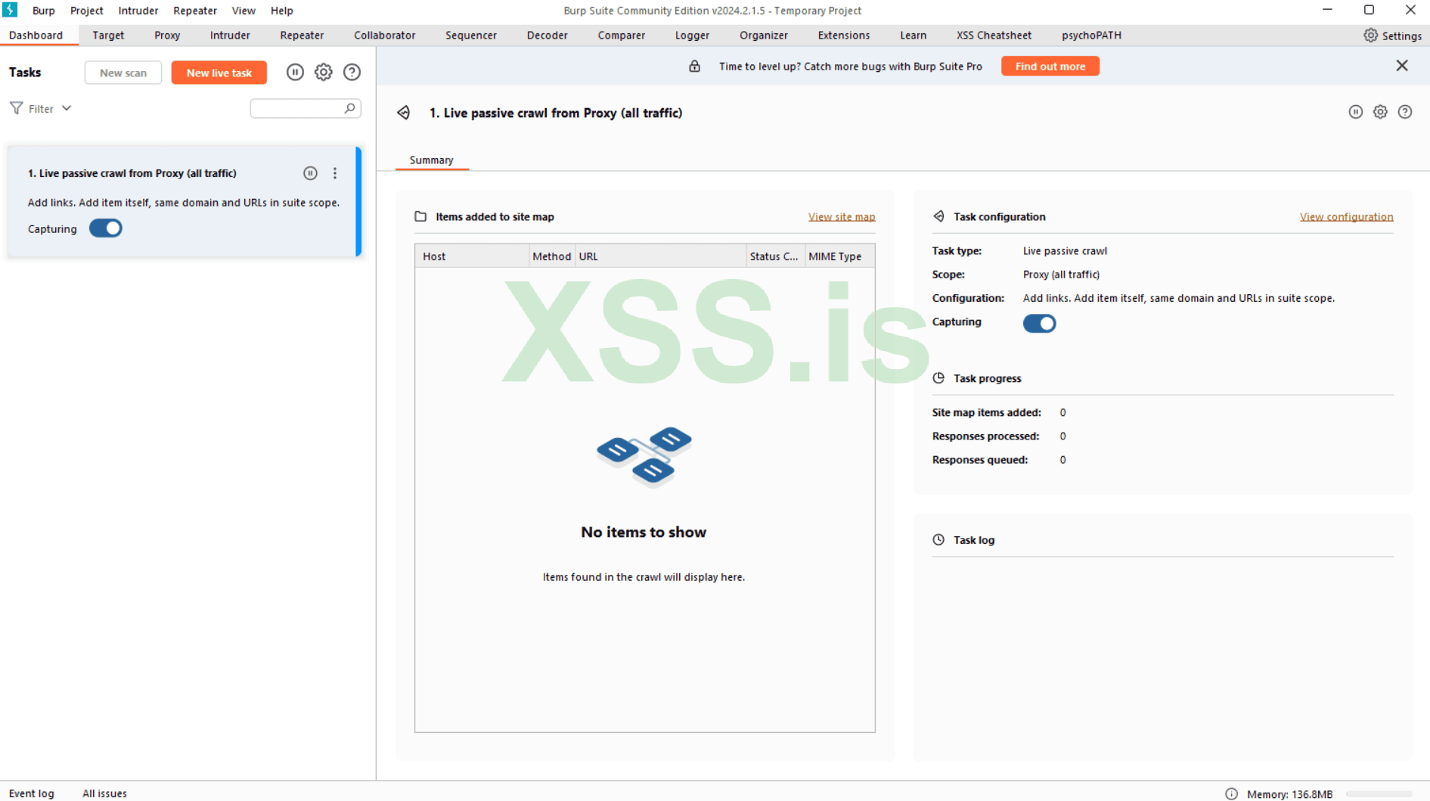Viewport: 1430px width, 801px height.
Task: Click the memory info icon in status bar
Action: tap(1232, 793)
